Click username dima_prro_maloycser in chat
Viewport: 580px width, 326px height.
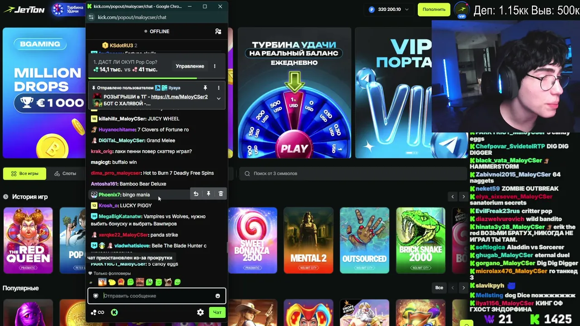pyautogui.click(x=116, y=173)
